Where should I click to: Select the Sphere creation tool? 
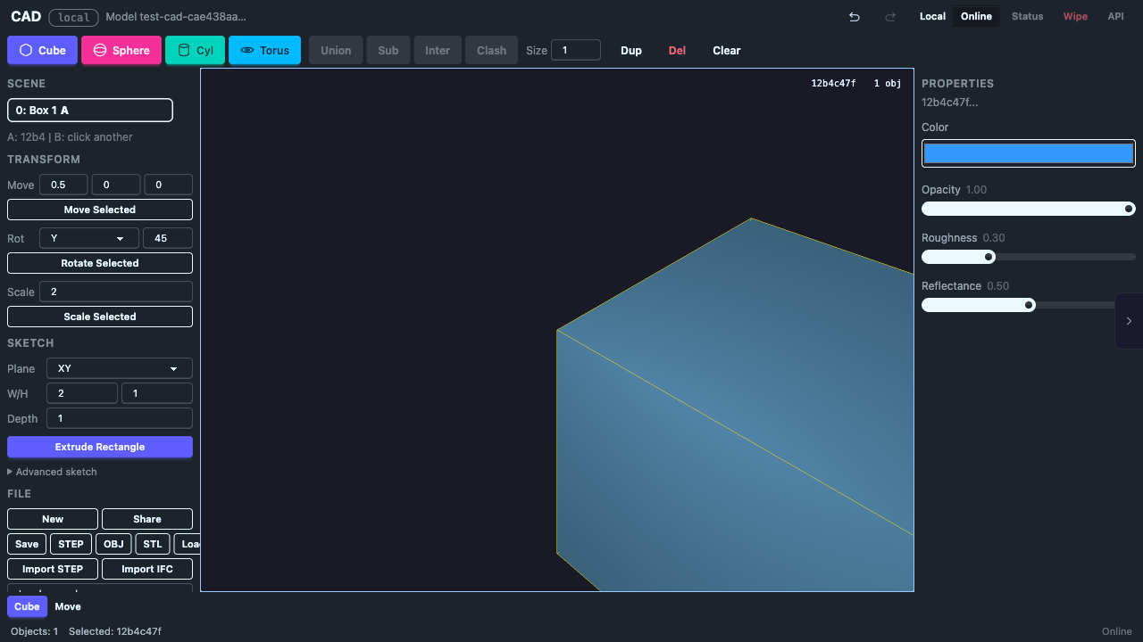(121, 50)
